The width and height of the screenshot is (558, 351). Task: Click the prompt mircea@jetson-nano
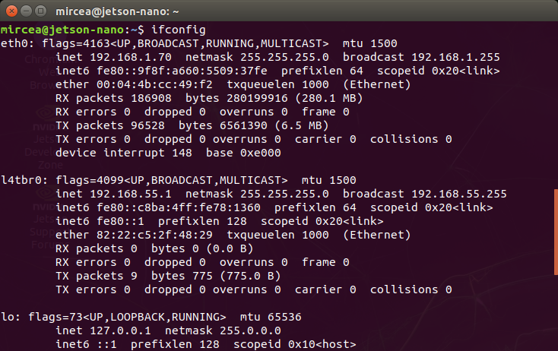tap(62, 30)
